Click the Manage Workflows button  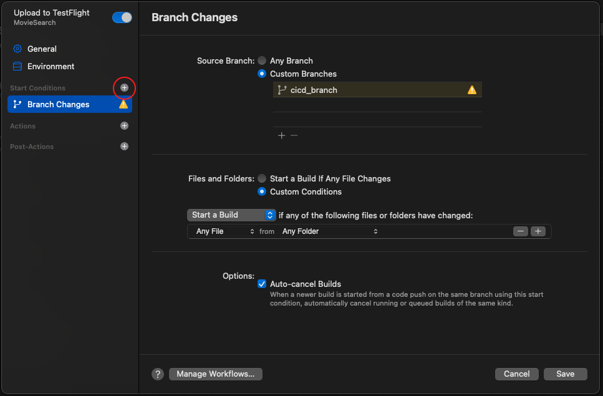pyautogui.click(x=216, y=374)
